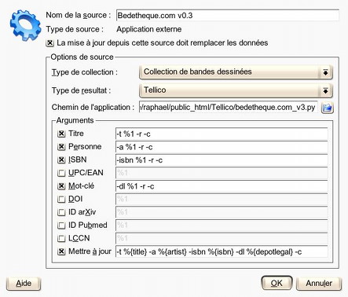This screenshot has width=348, height=297.
Task: Click the Annuler button
Action: click(319, 284)
